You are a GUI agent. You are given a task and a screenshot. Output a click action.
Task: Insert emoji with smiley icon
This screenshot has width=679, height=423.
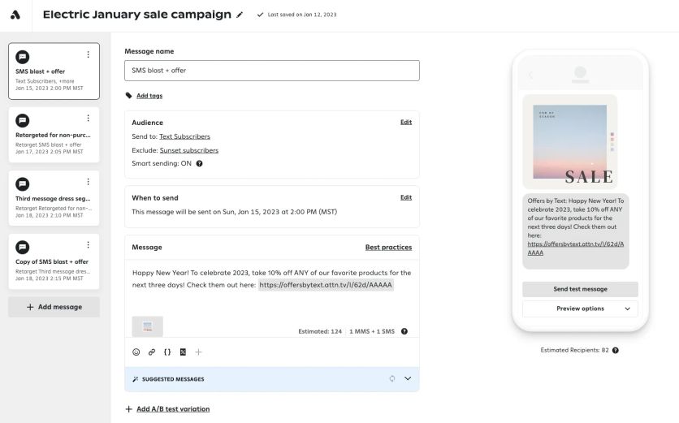coord(136,352)
